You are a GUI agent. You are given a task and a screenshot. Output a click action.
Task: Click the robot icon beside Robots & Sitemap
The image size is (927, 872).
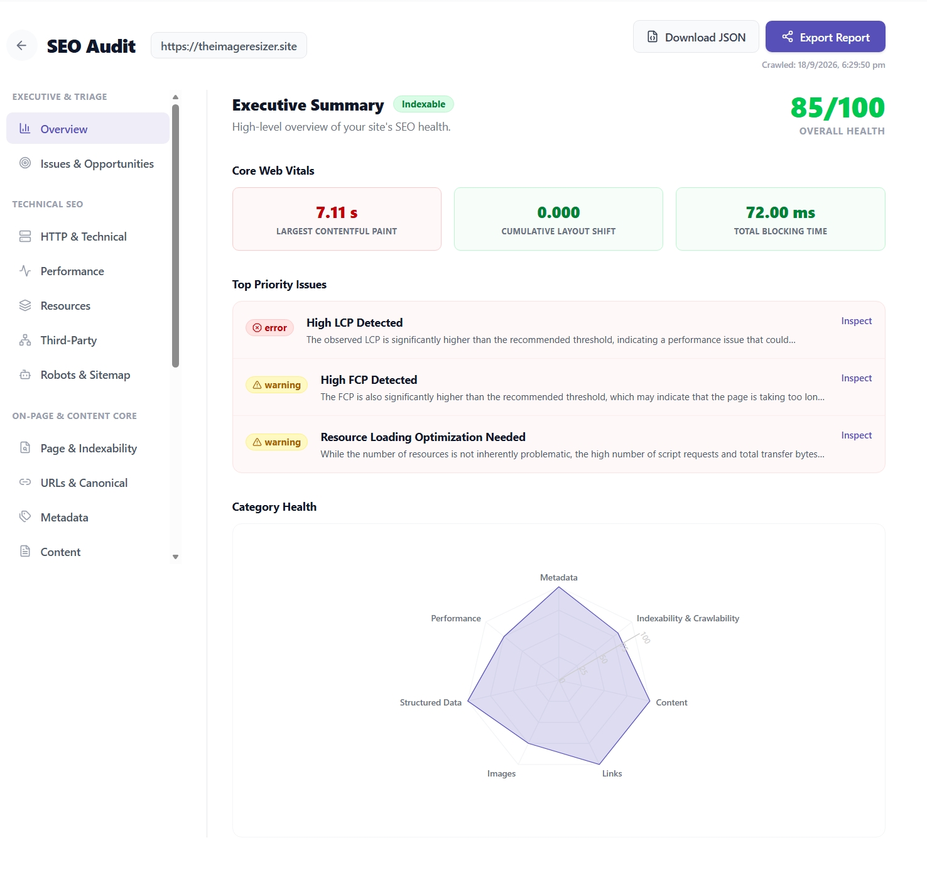coord(25,374)
